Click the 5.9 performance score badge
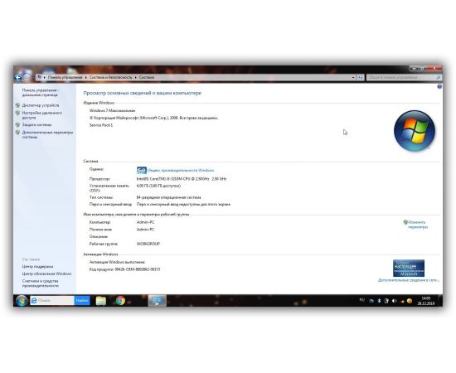Image resolution: width=456 pixels, height=373 pixels. click(142, 171)
